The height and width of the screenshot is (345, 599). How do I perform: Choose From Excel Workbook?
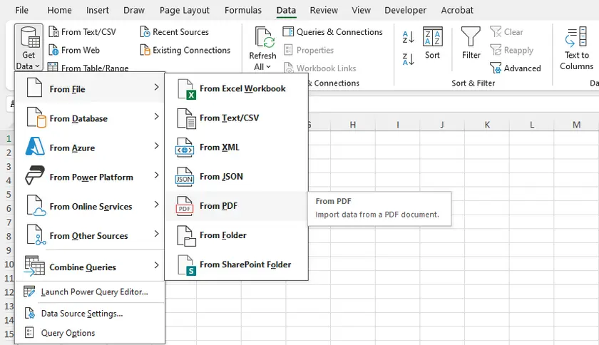pyautogui.click(x=237, y=88)
